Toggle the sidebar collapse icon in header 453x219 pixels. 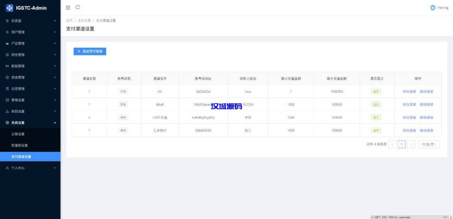[x=68, y=8]
